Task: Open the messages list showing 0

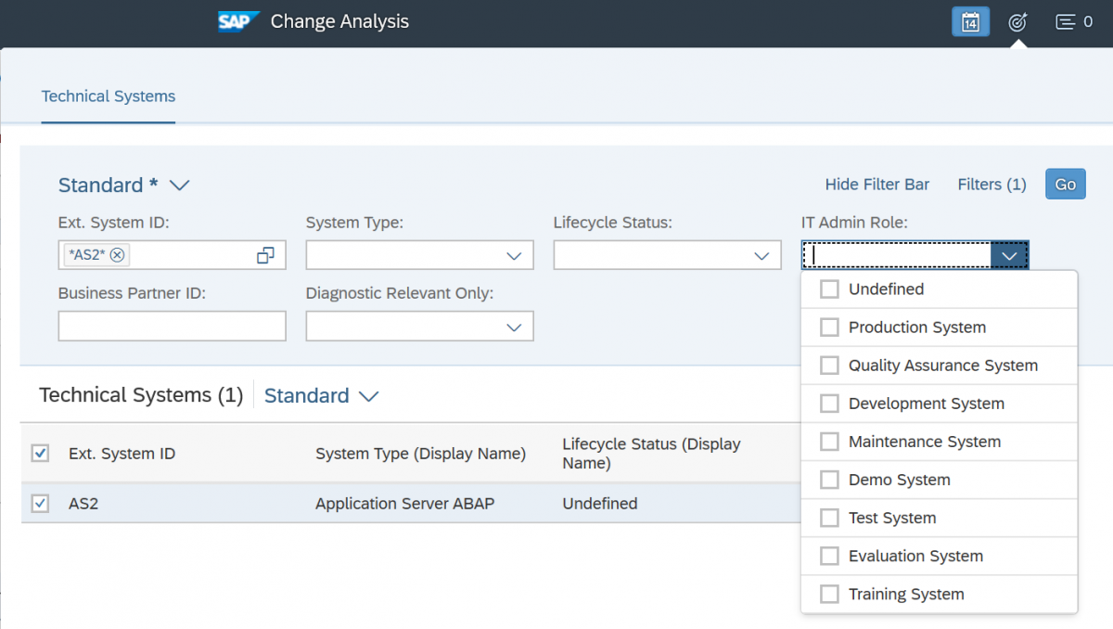Action: (x=1073, y=20)
